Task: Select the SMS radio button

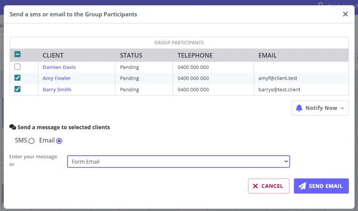Action: pos(32,141)
